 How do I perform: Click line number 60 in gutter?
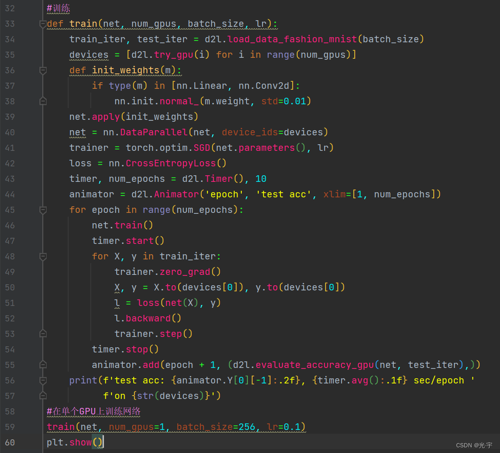coord(10,443)
